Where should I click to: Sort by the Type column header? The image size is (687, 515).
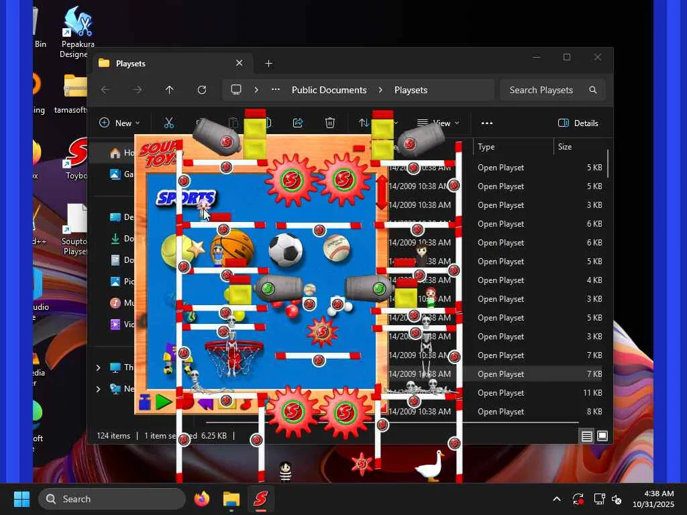(x=513, y=147)
